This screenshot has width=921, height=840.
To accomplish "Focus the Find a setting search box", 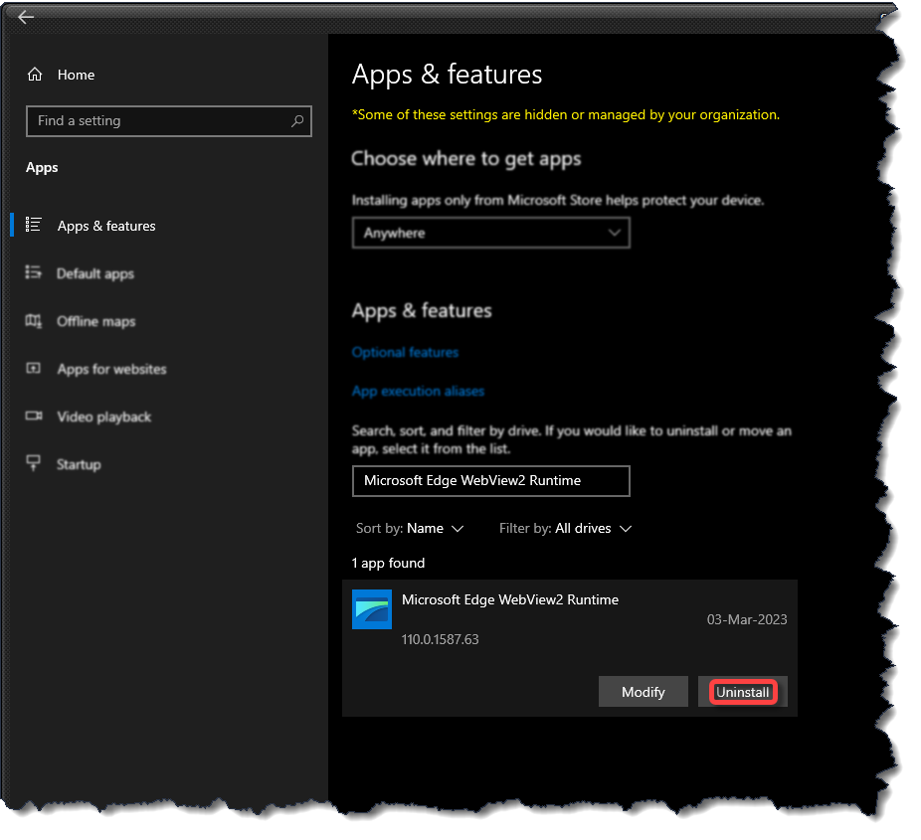I will click(x=168, y=121).
